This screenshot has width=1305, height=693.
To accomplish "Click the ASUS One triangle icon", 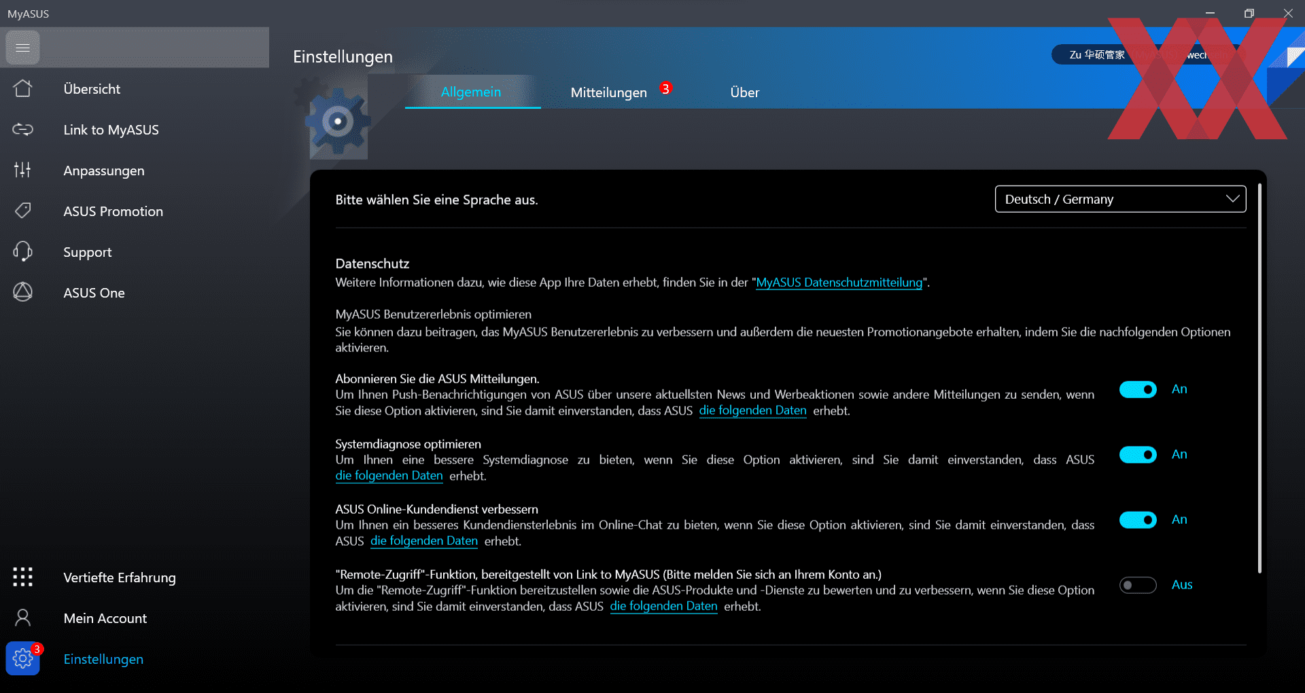I will (22, 292).
